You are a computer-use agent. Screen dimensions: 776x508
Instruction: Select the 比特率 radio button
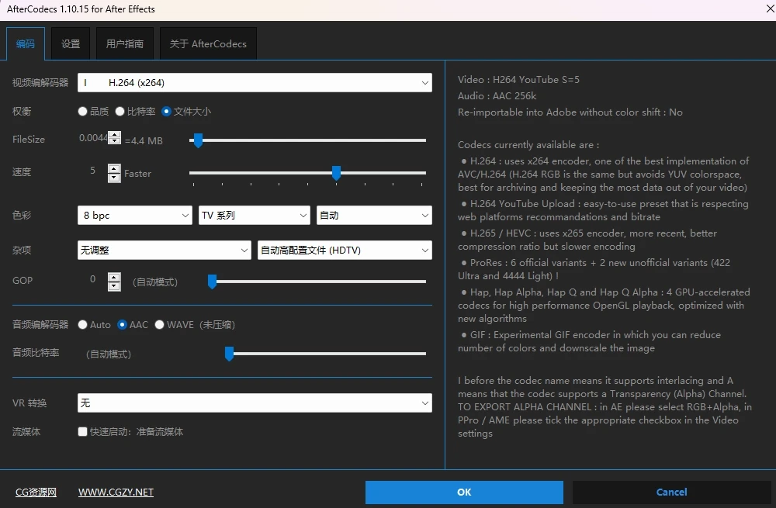pos(120,112)
